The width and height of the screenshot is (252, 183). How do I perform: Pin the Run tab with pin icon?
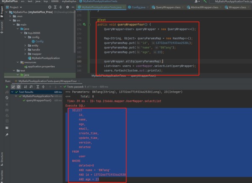click(7, 135)
